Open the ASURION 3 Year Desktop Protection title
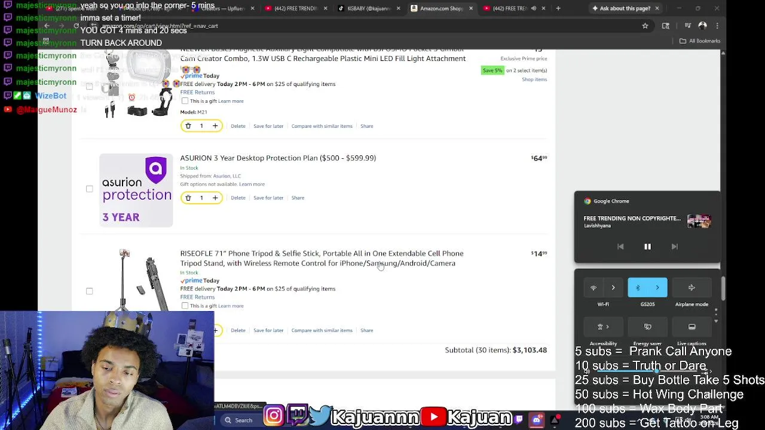Image resolution: width=765 pixels, height=430 pixels. tap(278, 158)
